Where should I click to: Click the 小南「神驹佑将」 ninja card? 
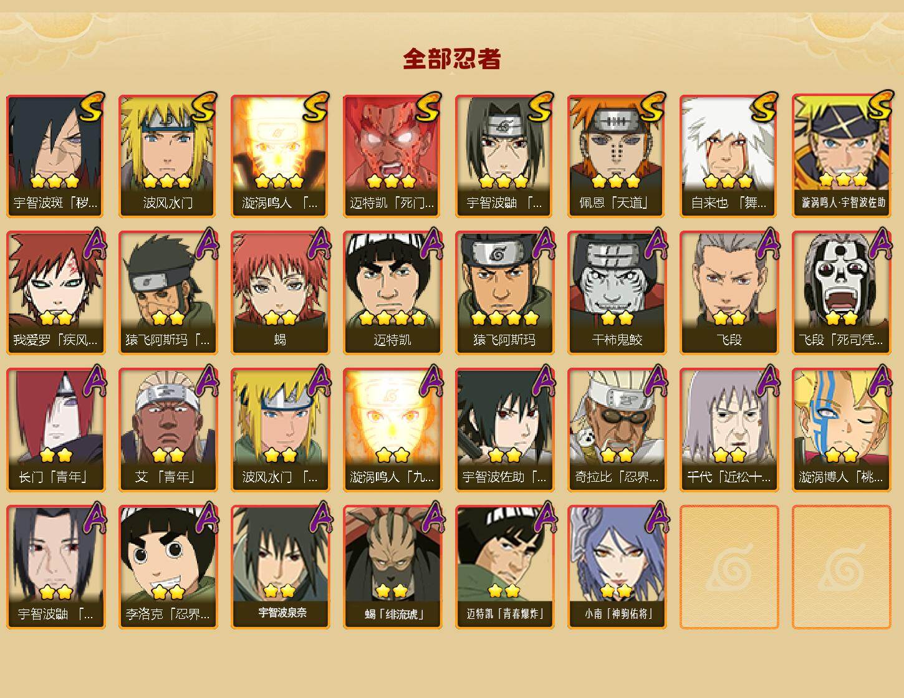pyautogui.click(x=617, y=567)
